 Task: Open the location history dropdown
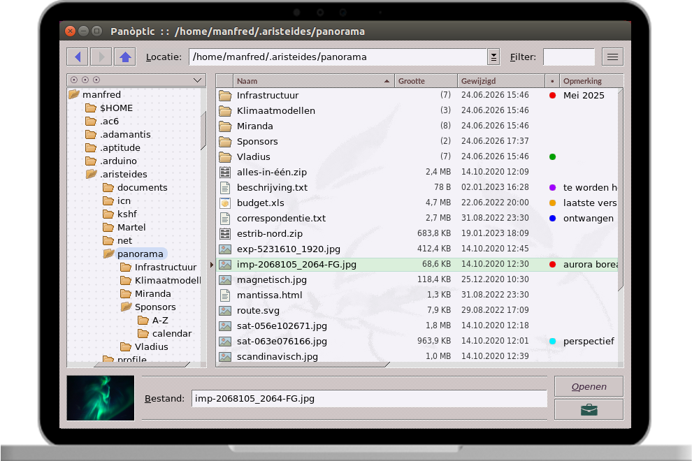(x=493, y=57)
